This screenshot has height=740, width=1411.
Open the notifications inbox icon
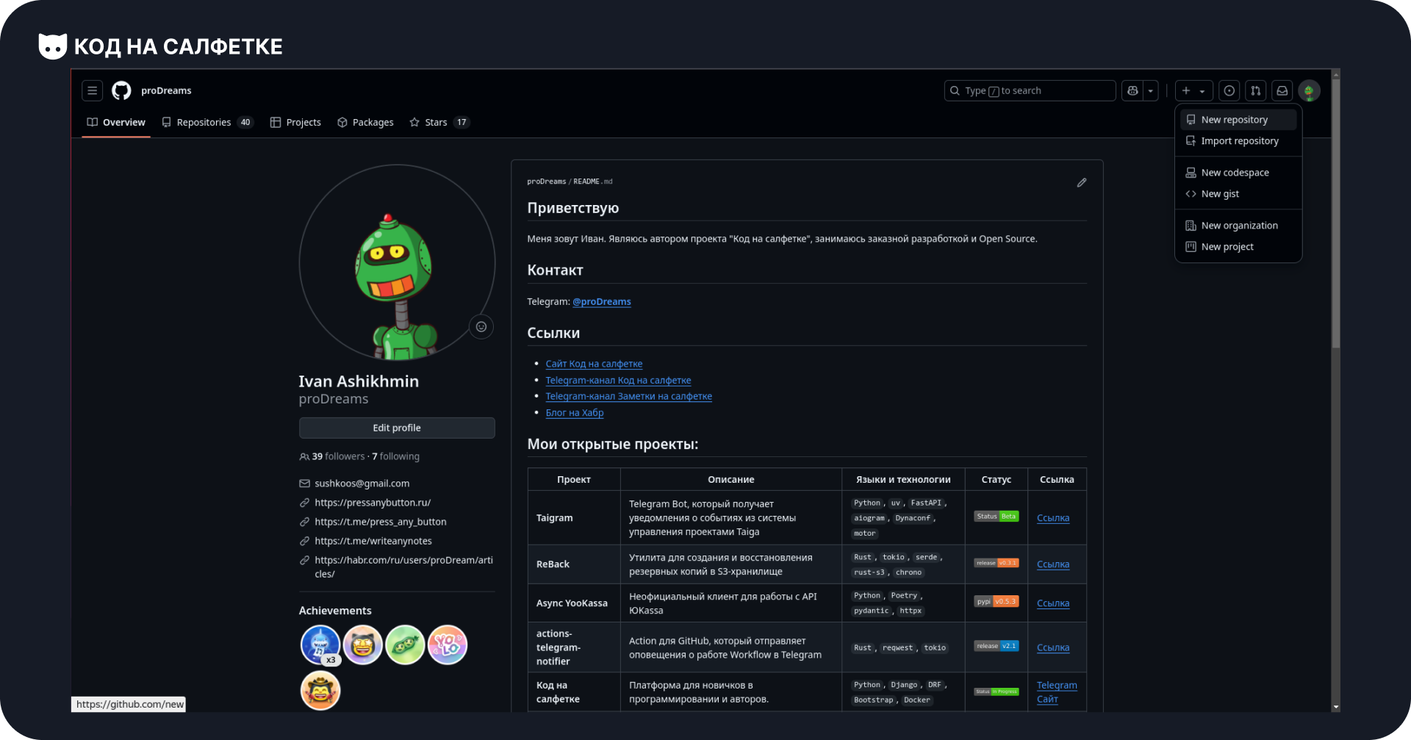click(x=1282, y=90)
